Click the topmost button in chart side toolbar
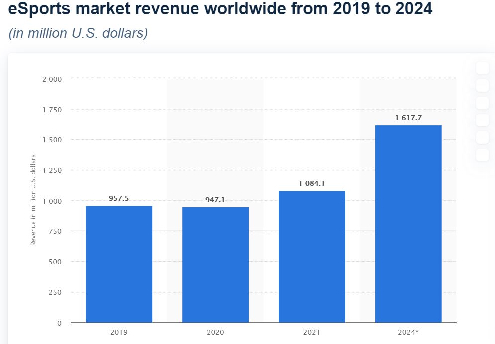 click(x=482, y=68)
